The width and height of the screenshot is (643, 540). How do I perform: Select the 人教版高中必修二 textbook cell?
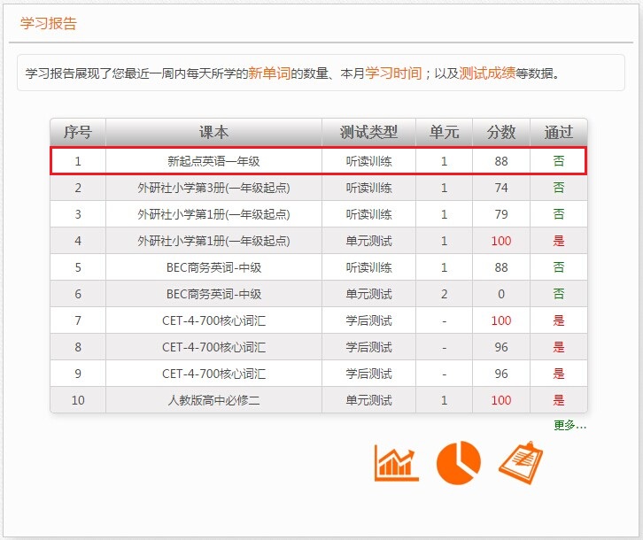tap(213, 400)
